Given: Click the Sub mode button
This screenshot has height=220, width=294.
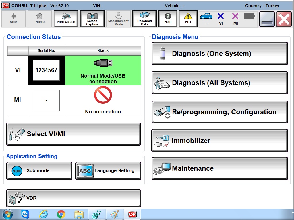Looking at the screenshot, I should (x=39, y=171).
